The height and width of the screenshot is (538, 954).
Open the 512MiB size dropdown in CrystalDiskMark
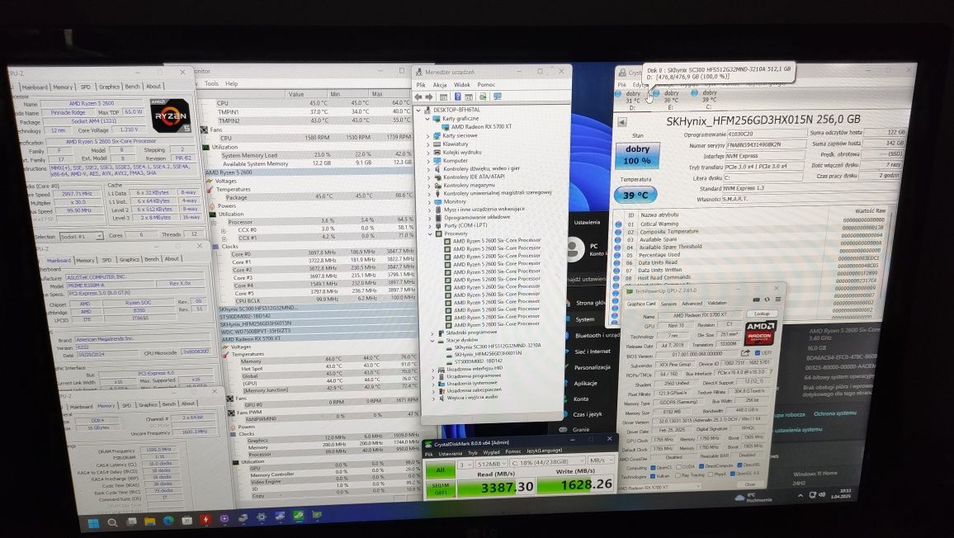[491, 464]
